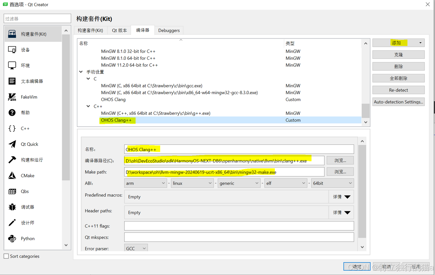Screen dimensions: 435x275
Task: Click the 确定 (OK) button
Action: [x=357, y=267]
